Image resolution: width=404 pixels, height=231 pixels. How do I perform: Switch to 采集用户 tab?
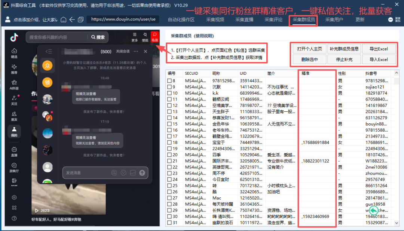point(334,19)
